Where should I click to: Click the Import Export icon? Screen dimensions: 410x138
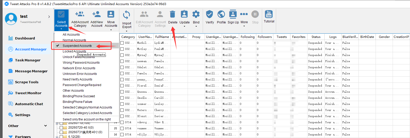[x=126, y=15]
